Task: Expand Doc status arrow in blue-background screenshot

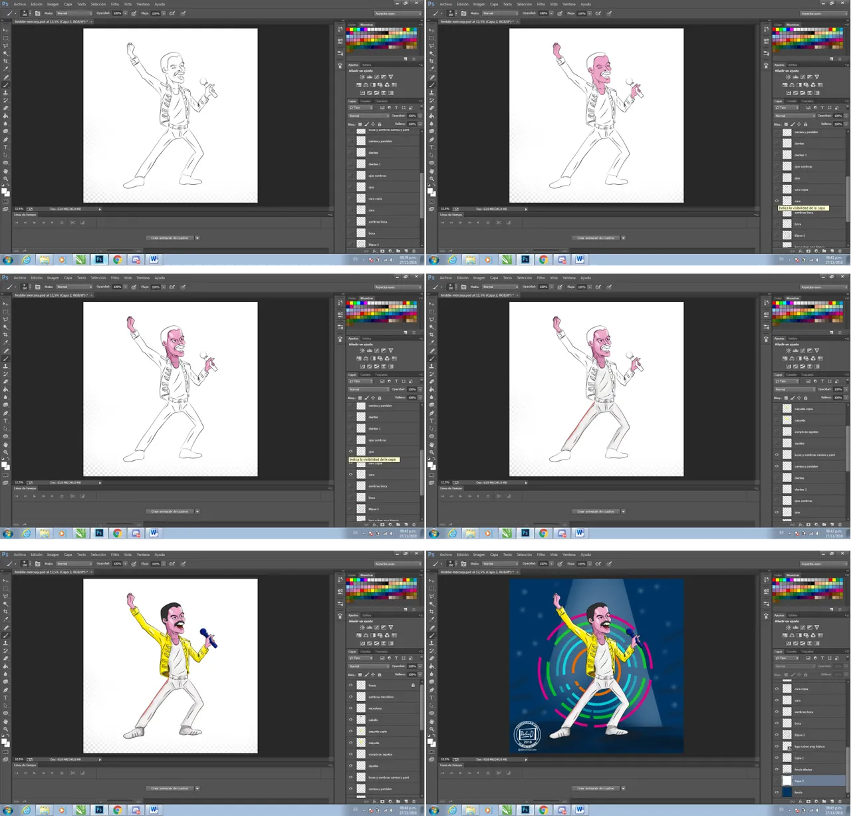Action: 526,759
